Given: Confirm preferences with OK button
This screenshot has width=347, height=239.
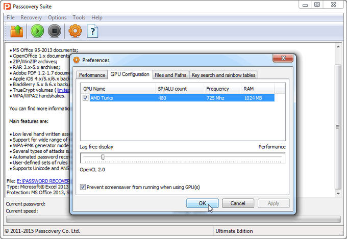Looking at the screenshot, I should 202,203.
